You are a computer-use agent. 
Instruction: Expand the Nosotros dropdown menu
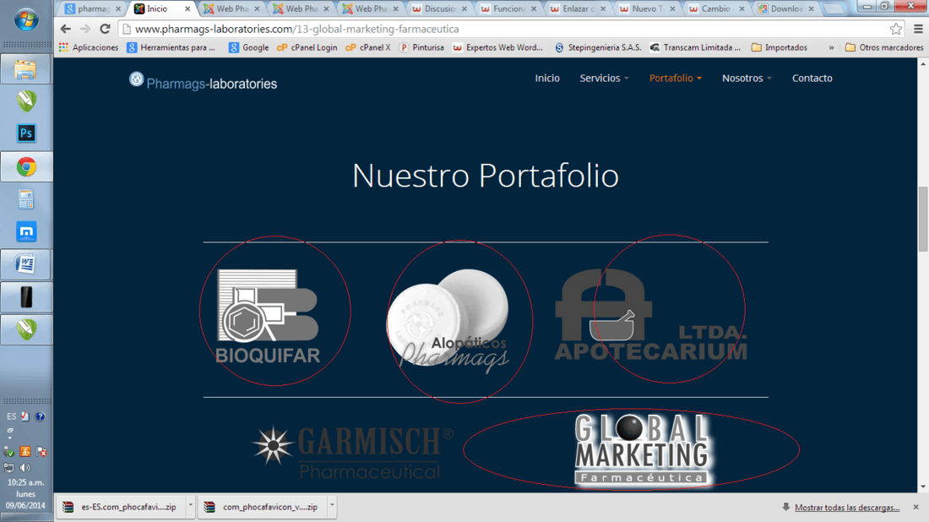[x=747, y=79]
